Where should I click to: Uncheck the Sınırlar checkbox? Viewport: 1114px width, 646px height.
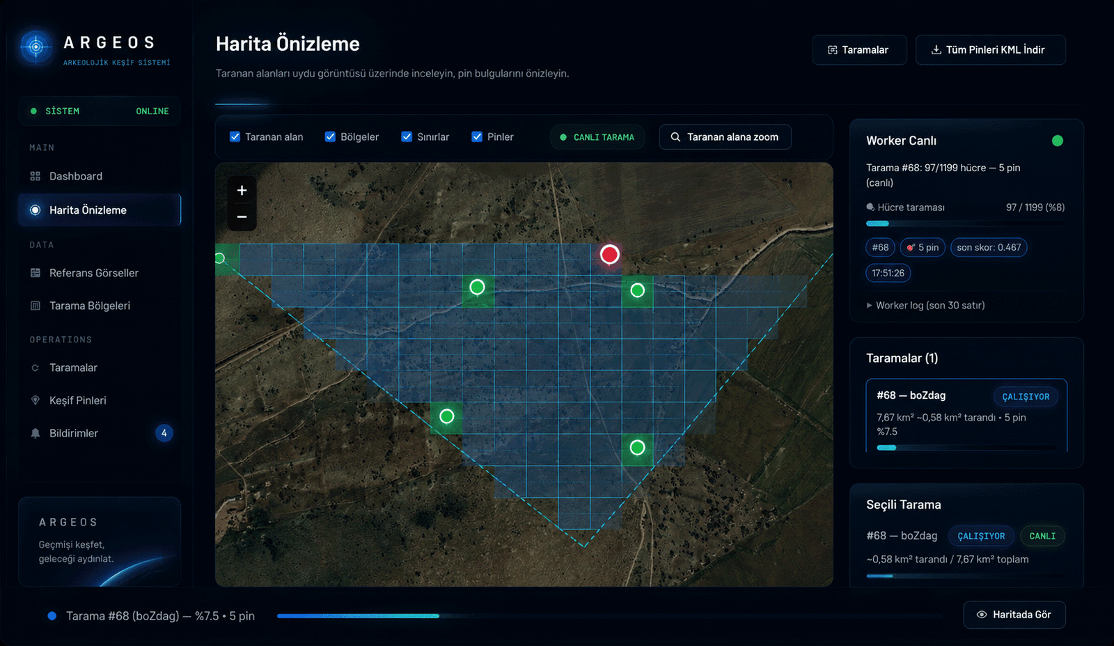point(407,137)
